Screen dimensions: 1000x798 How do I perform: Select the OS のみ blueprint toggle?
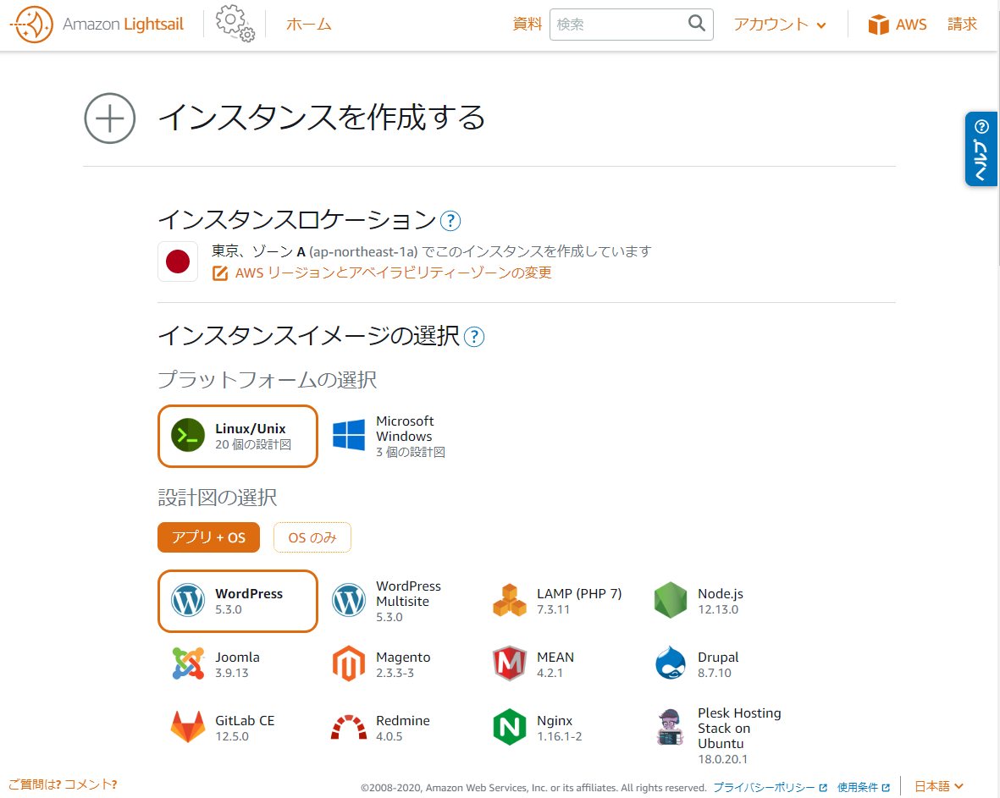click(312, 537)
